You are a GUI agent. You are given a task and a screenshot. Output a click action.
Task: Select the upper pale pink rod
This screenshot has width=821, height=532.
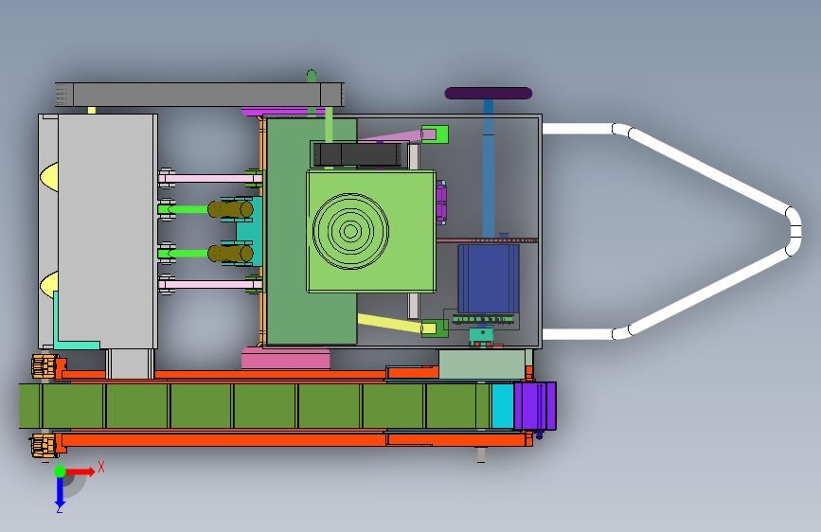click(x=209, y=179)
